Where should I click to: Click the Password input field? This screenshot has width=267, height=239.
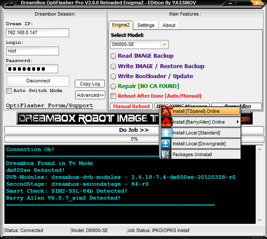(x=32, y=69)
